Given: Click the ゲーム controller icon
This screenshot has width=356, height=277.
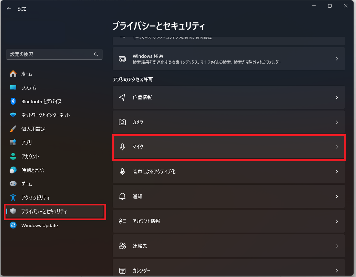Looking at the screenshot, I should tap(13, 184).
